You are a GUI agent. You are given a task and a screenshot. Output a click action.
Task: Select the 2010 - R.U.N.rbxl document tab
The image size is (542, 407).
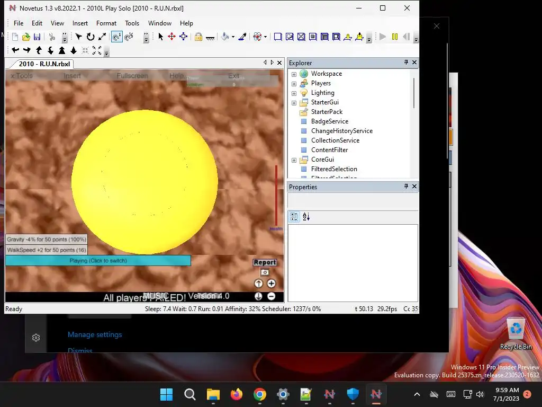coord(44,64)
